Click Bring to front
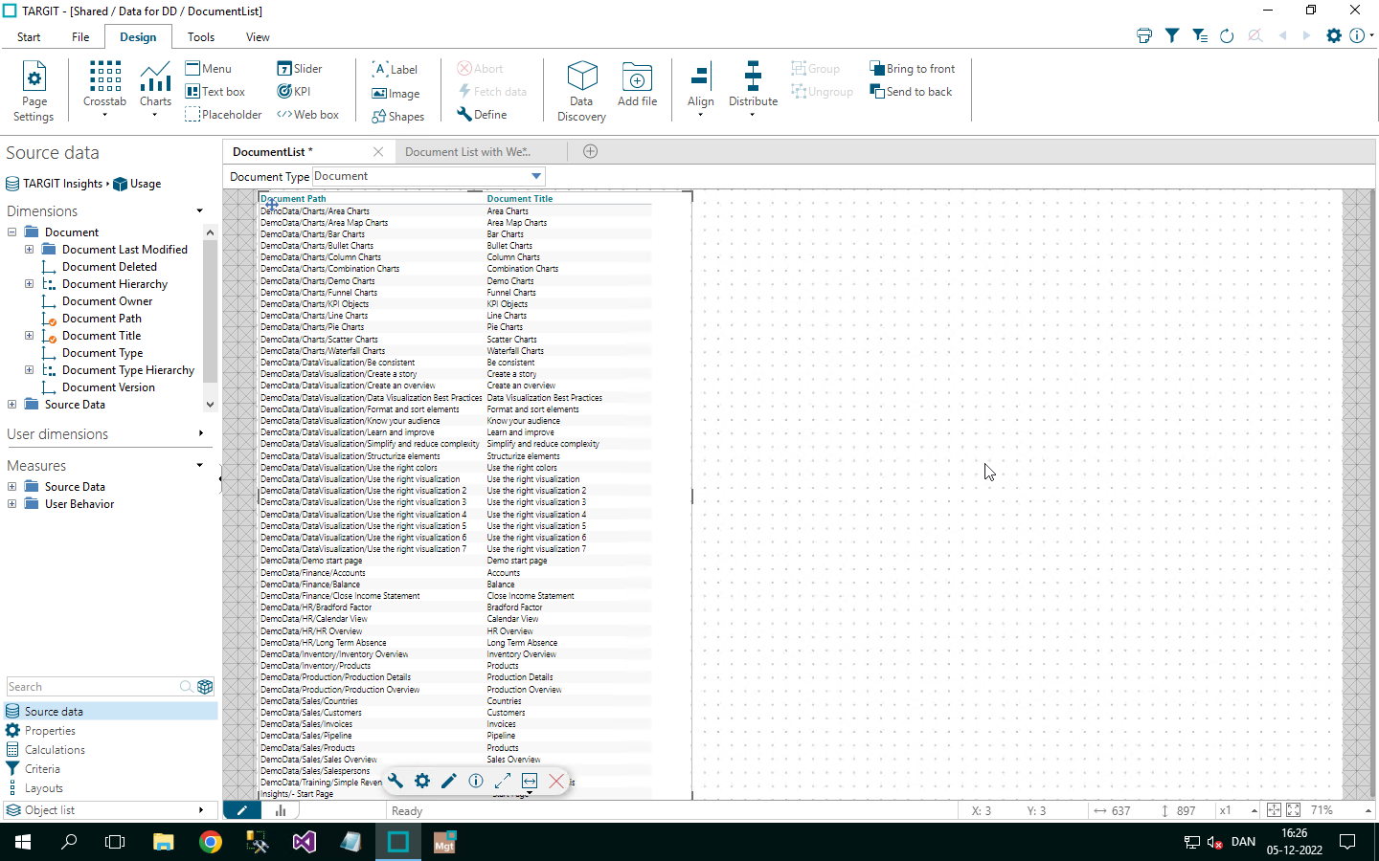Image resolution: width=1379 pixels, height=861 pixels. click(x=912, y=69)
